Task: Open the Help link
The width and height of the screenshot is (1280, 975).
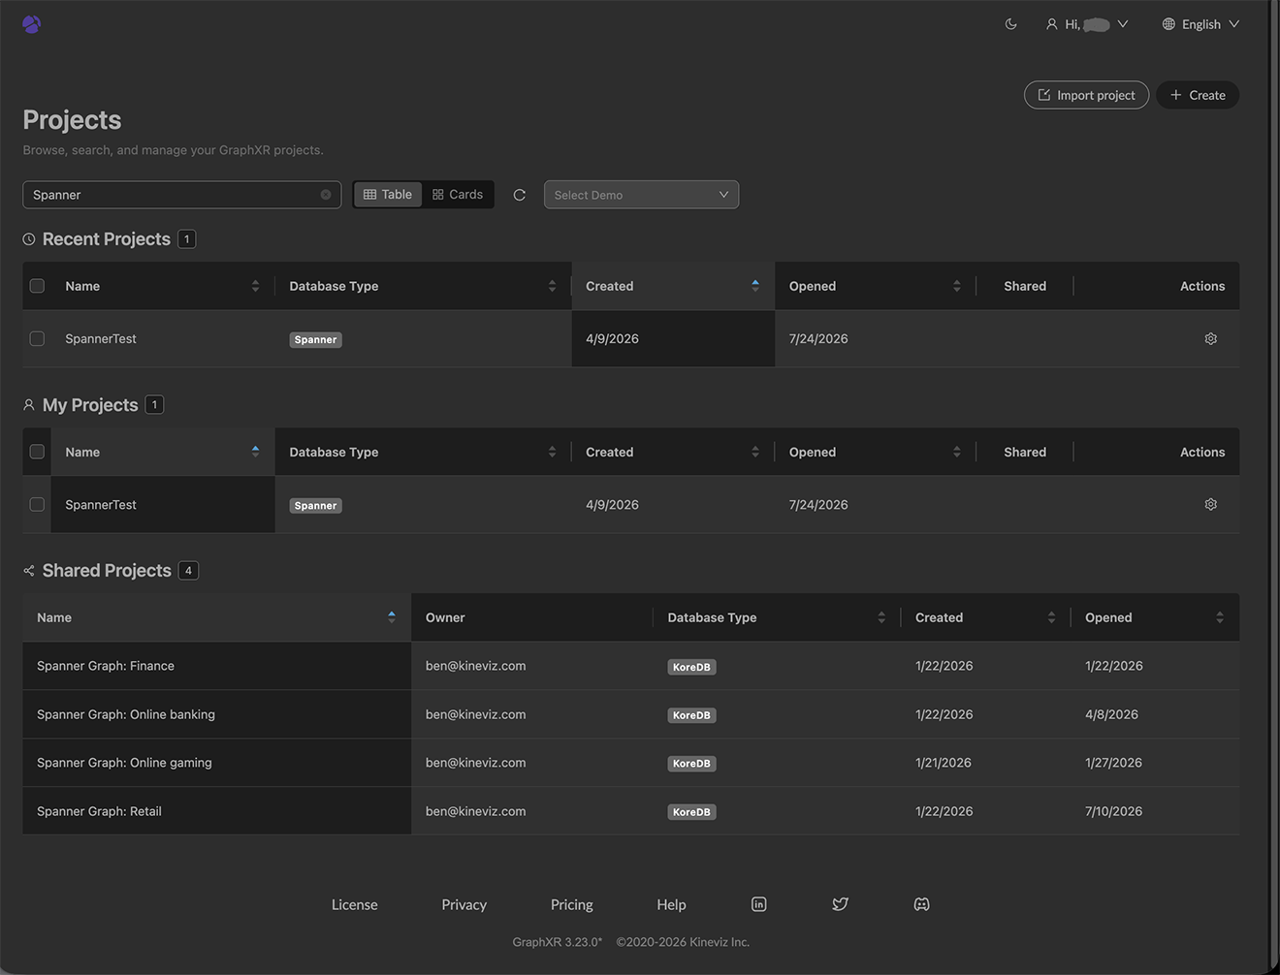Action: [671, 904]
